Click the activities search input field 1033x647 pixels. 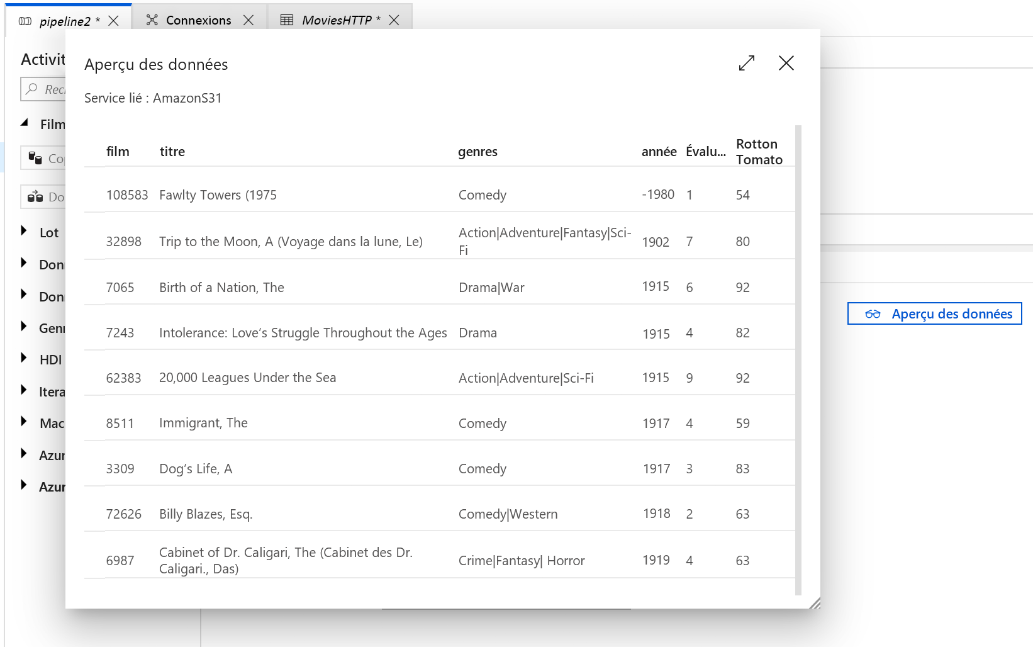coord(43,89)
